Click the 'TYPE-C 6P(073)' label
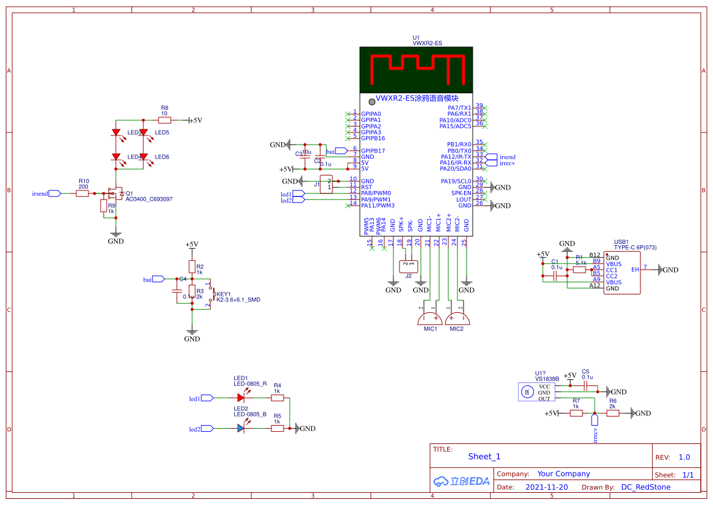713x505 pixels. pyautogui.click(x=636, y=248)
